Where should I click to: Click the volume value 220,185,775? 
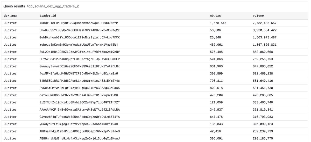point(263,138)
